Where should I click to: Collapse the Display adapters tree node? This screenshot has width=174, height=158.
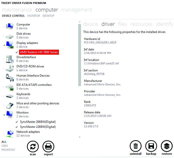(4, 45)
